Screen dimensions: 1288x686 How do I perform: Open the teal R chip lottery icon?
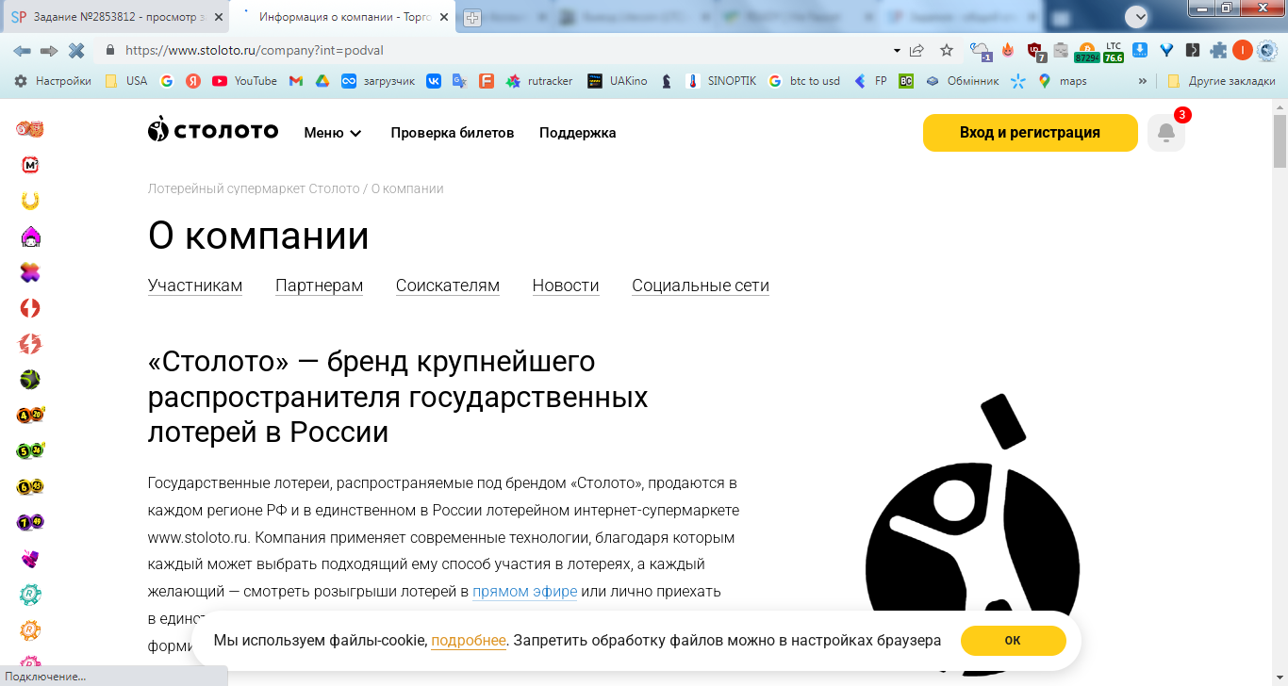pos(30,595)
